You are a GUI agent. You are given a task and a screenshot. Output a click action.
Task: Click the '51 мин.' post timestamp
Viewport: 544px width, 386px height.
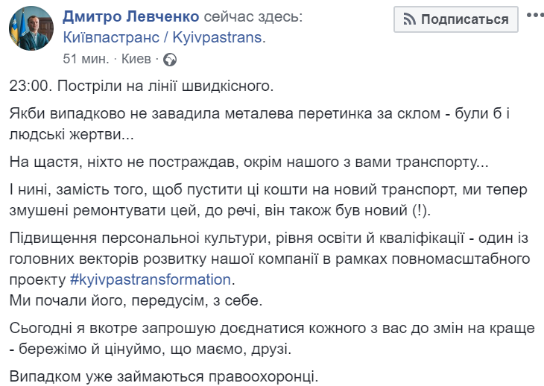click(x=86, y=58)
